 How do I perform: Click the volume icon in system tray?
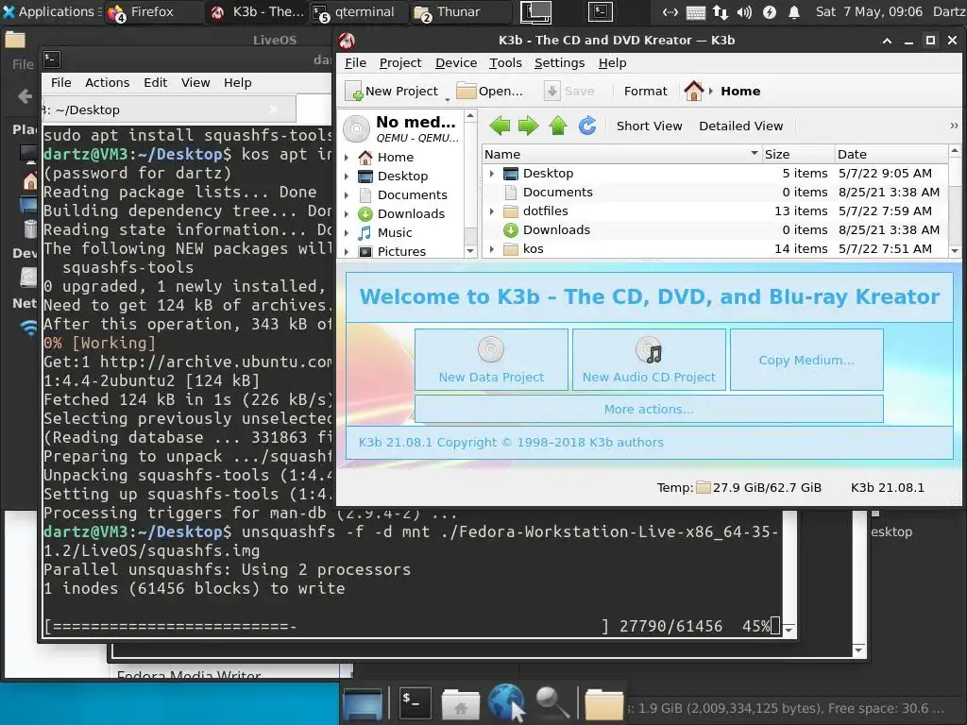(744, 11)
